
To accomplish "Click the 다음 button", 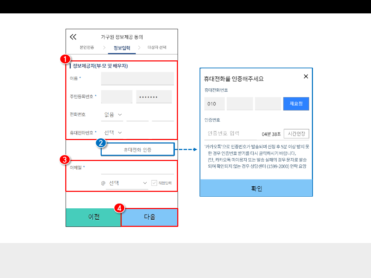I will pos(149,217).
